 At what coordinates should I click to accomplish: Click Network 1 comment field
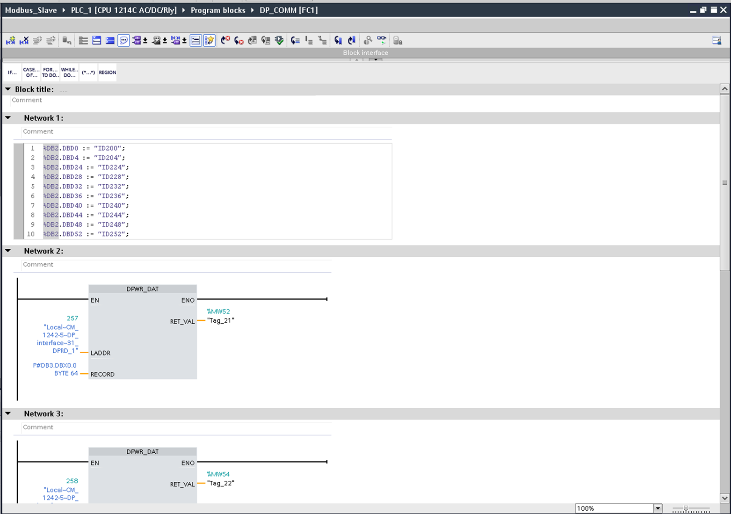(x=206, y=131)
